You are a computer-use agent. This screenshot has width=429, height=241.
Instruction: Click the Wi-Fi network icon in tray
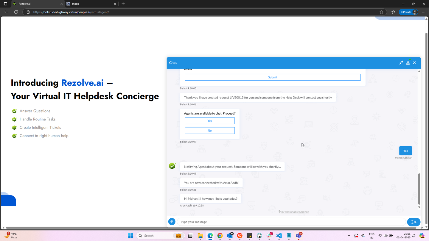click(x=380, y=236)
